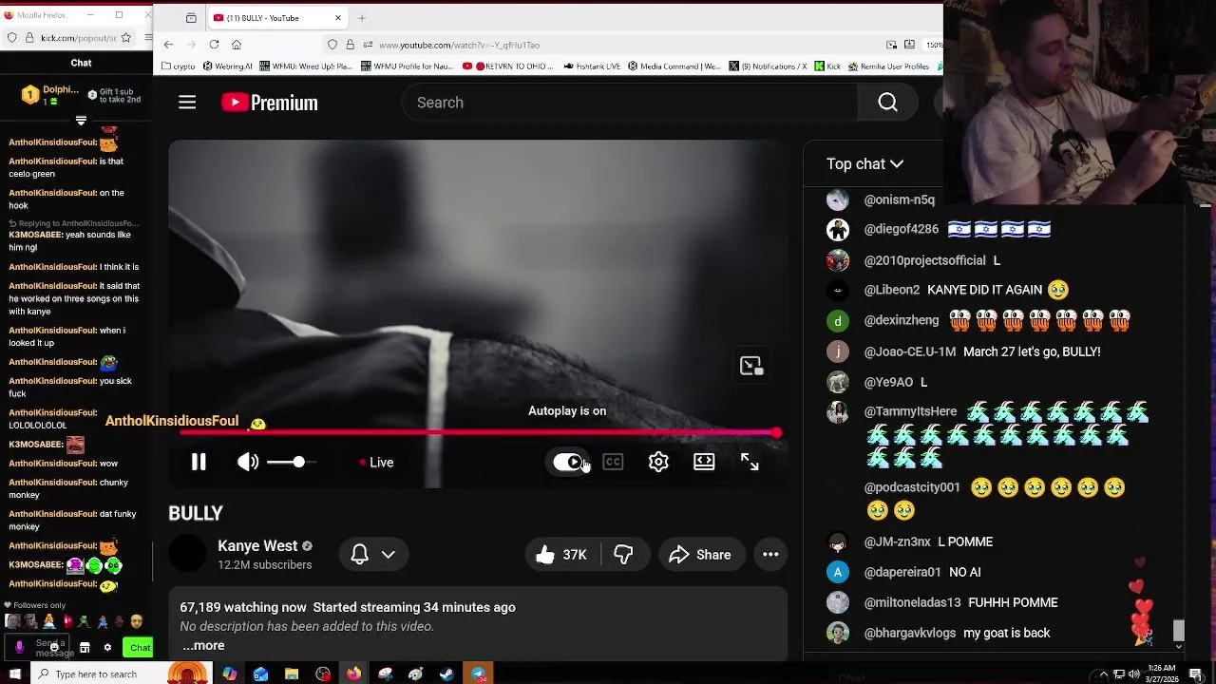This screenshot has height=684, width=1216.
Task: Show hidden tray icons chevron
Action: 1103,674
